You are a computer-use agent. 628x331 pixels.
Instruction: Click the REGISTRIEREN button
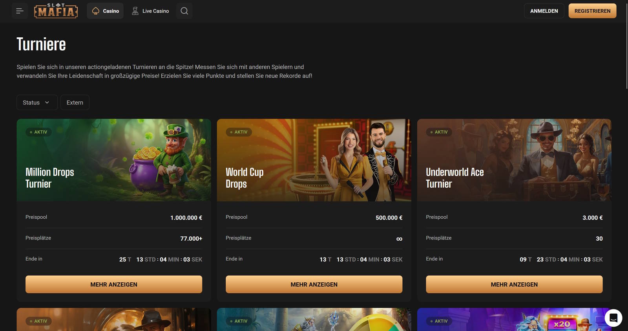pyautogui.click(x=592, y=11)
